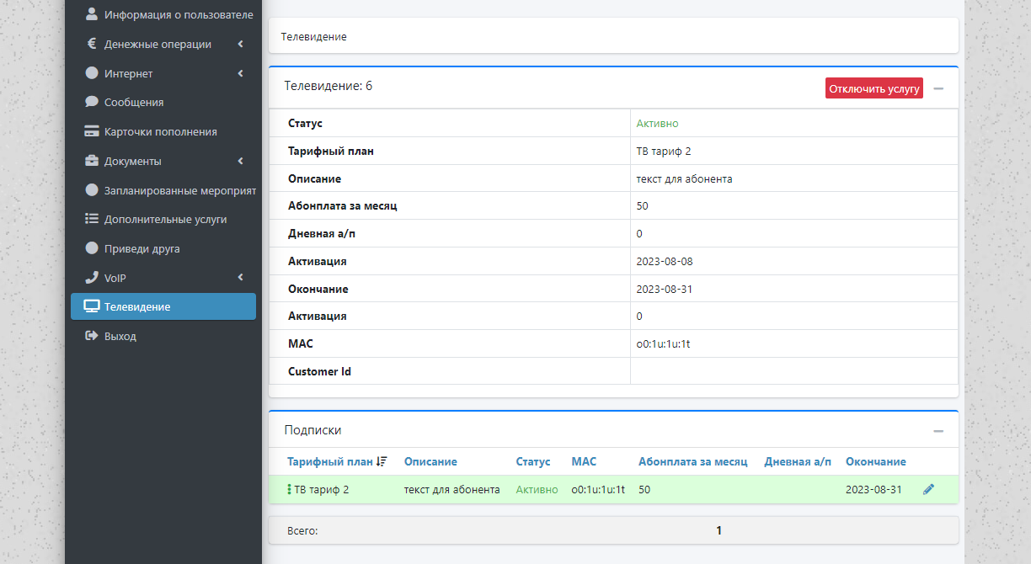Sort subscriptions by Абонплата за месяц column

coord(692,461)
